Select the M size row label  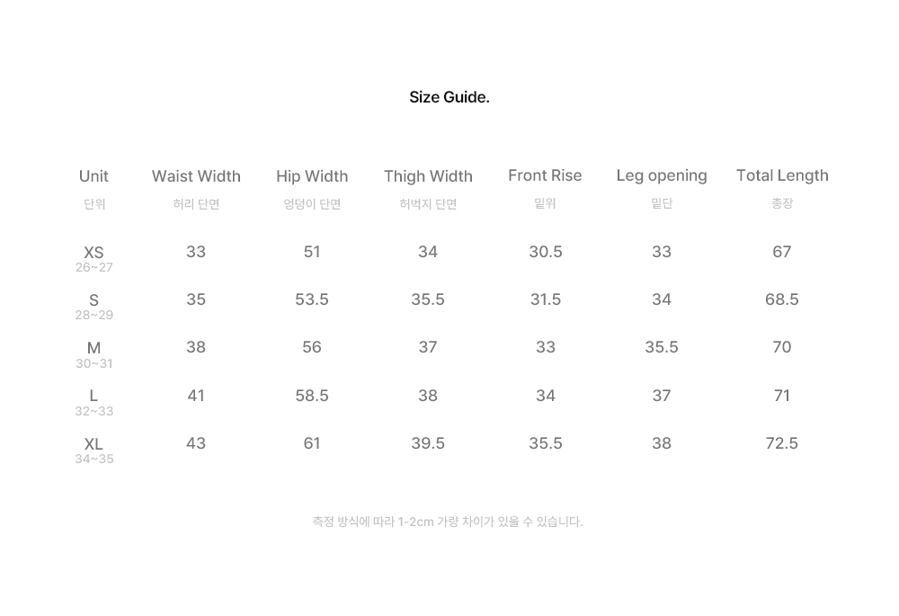94,348
